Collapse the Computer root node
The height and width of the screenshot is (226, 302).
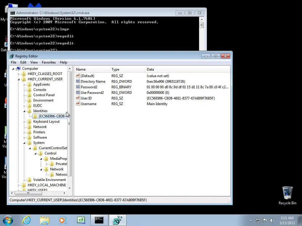pos(13,69)
